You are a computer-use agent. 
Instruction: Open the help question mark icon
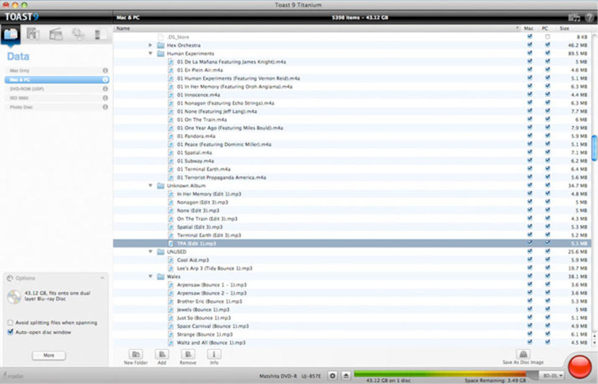pyautogui.click(x=589, y=18)
